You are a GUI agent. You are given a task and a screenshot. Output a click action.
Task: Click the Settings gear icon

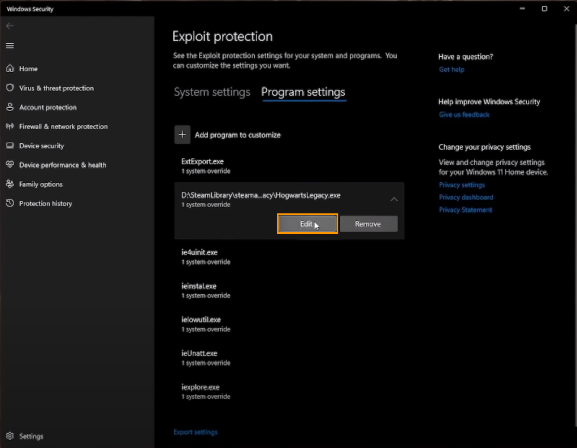coord(10,436)
